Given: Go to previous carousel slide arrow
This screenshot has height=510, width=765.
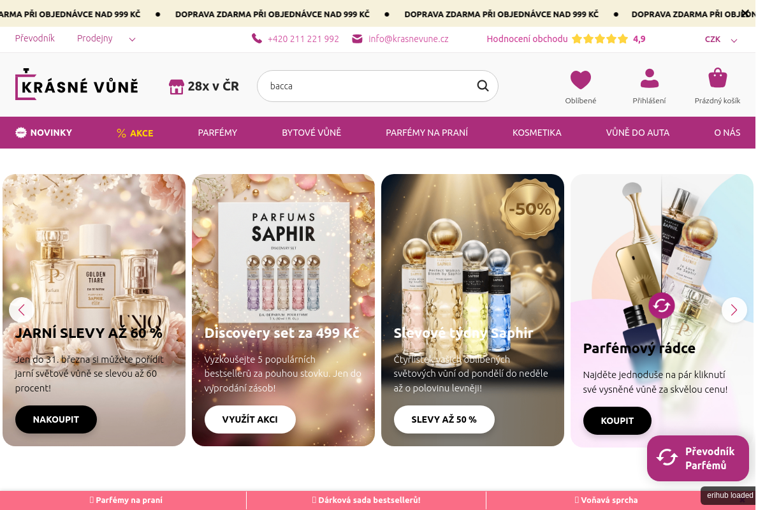Looking at the screenshot, I should point(22,310).
